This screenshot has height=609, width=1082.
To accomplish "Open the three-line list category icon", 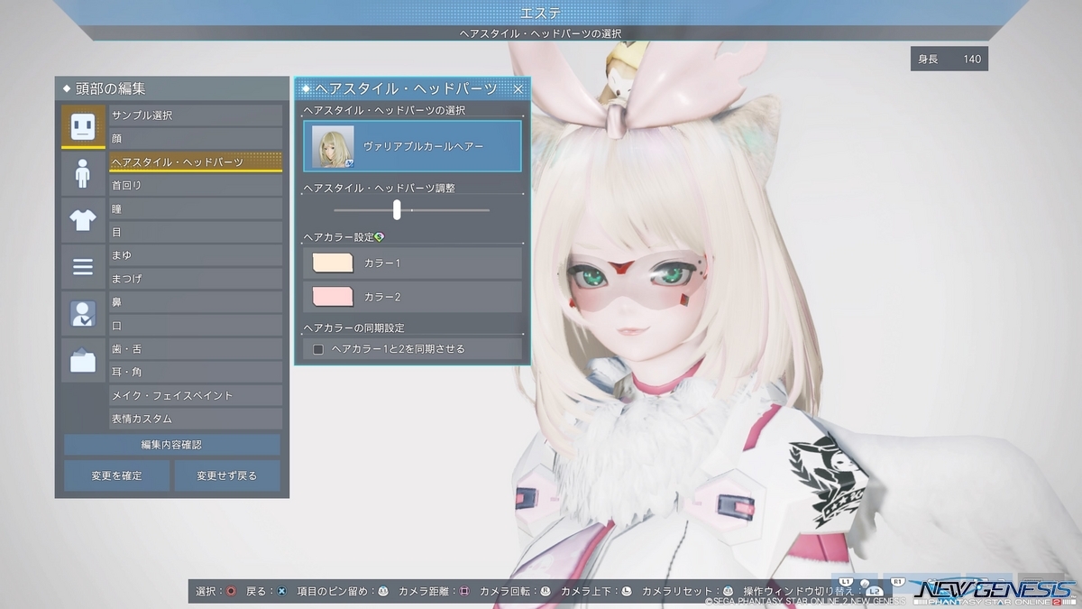I will coord(83,267).
